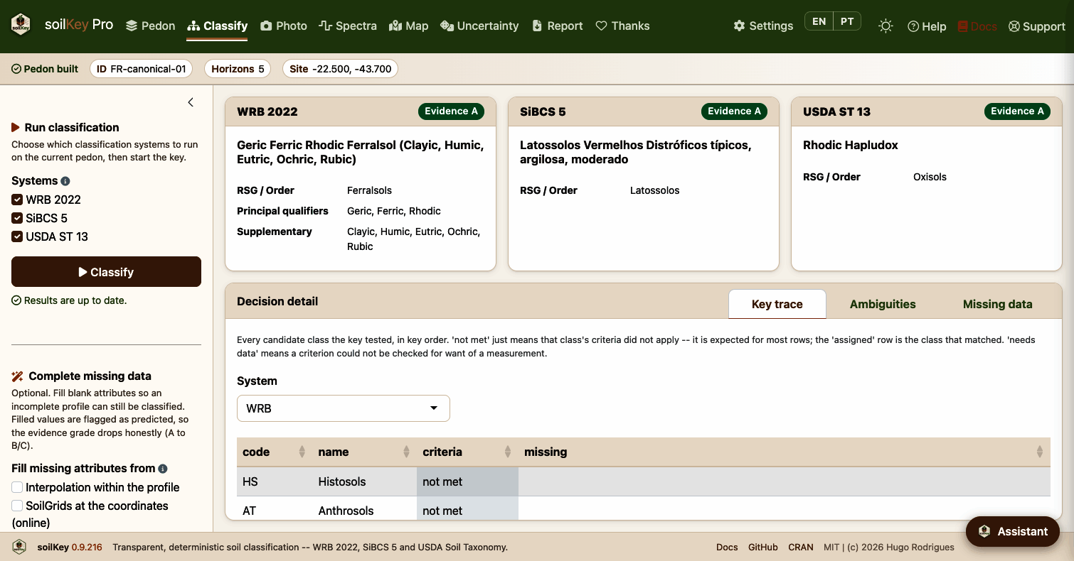Switch to the Ambiguities tab

883,304
